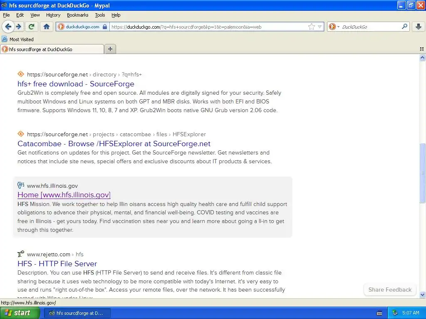This screenshot has width=426, height=319.
Task: Click the HFS Illinois favicon
Action: point(21,185)
